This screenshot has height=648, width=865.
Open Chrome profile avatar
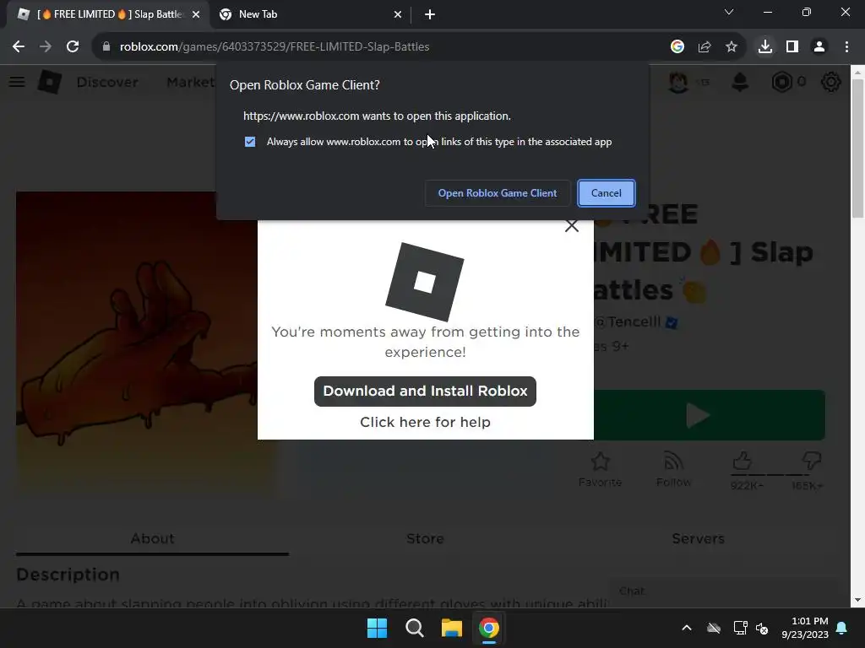coord(819,47)
